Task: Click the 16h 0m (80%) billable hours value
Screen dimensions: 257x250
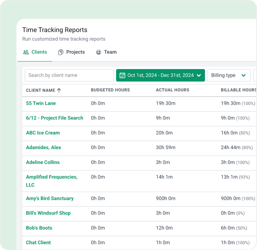Action: pos(235,133)
